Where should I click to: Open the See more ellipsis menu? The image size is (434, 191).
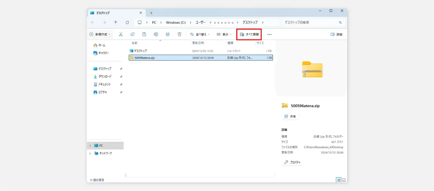tap(269, 35)
